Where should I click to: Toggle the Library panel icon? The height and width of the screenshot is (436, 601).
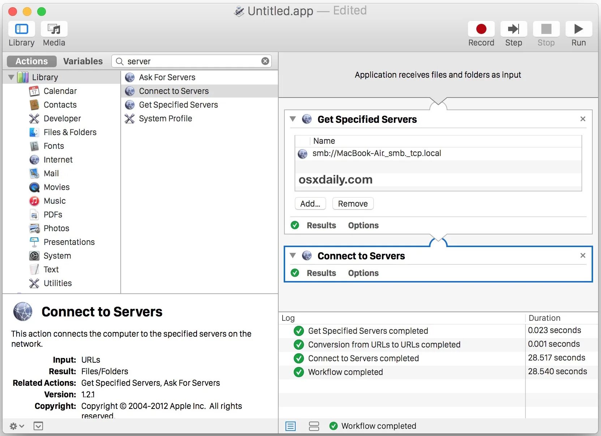point(22,29)
